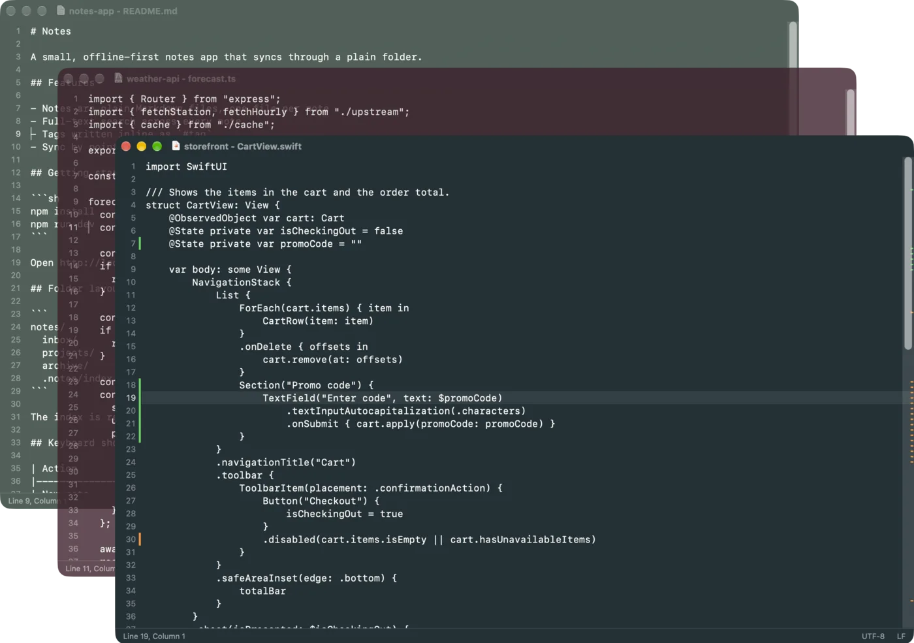Click 'A small, offline-first notes app' line in notes-app

227,57
